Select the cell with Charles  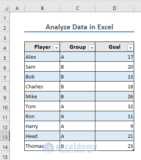point(42,86)
